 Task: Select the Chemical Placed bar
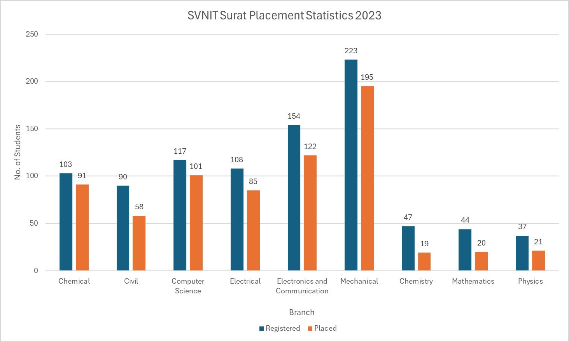click(82, 228)
